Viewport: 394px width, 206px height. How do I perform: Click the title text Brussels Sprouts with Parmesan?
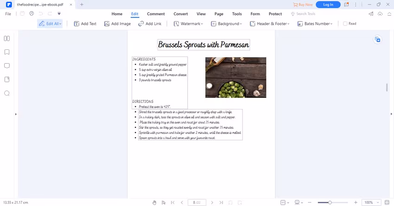tap(203, 45)
